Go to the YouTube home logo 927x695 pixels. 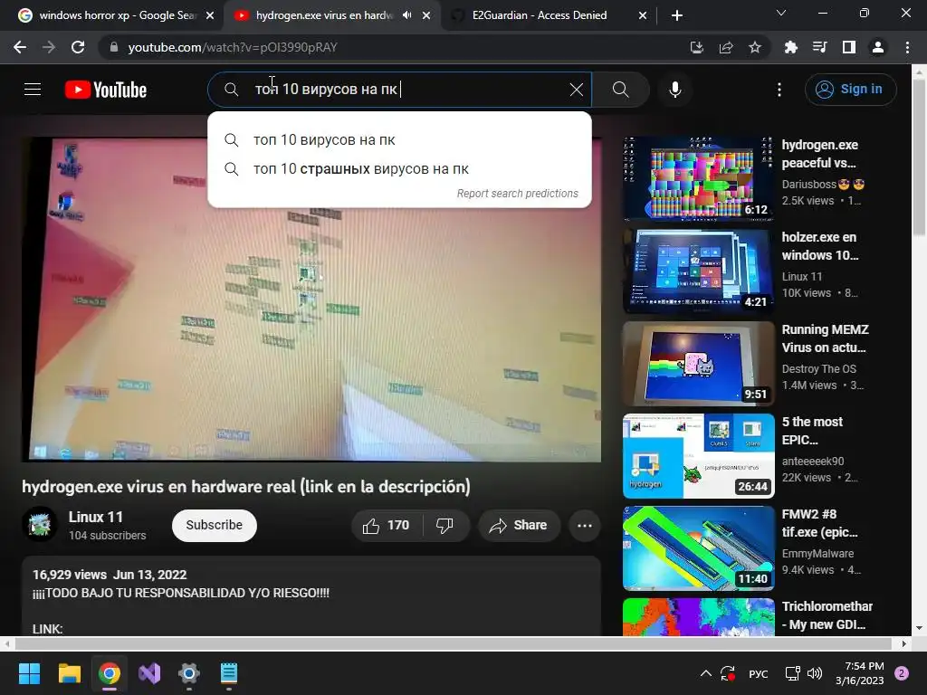point(106,90)
